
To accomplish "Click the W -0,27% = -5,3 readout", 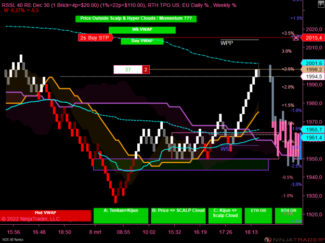I will tap(21, 10).
